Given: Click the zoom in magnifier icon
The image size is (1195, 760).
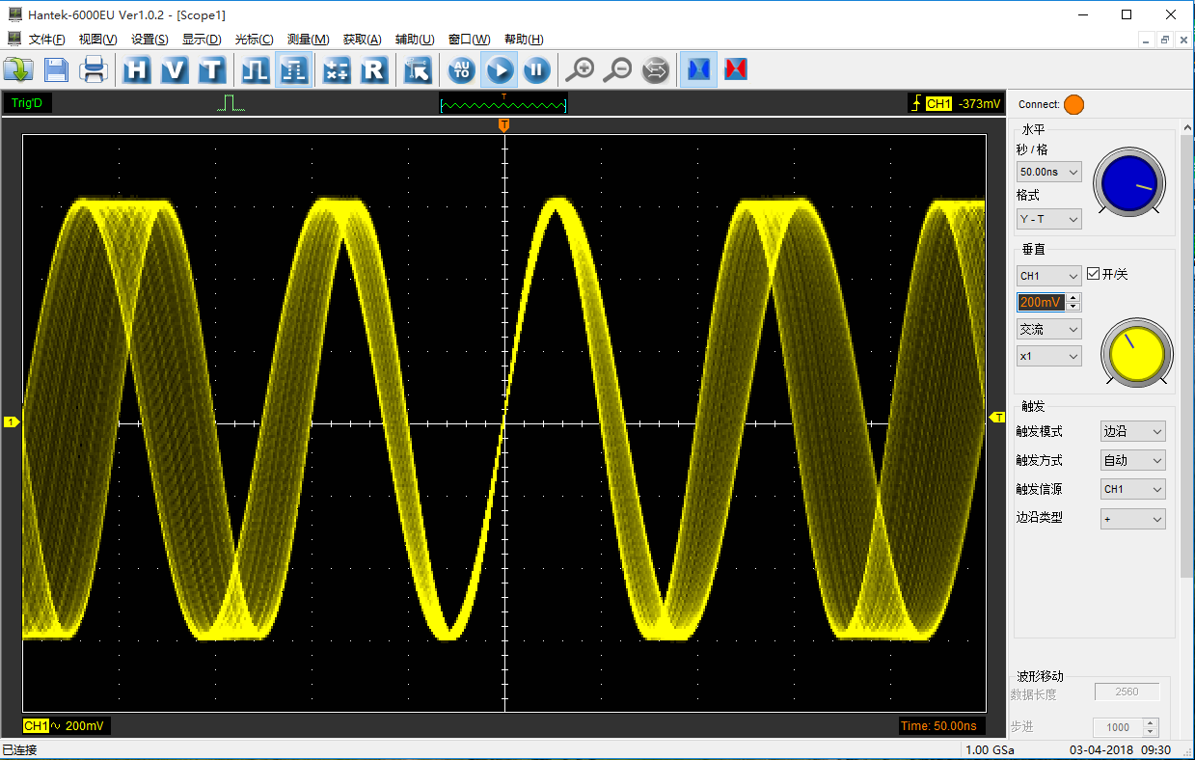Looking at the screenshot, I should pyautogui.click(x=579, y=69).
